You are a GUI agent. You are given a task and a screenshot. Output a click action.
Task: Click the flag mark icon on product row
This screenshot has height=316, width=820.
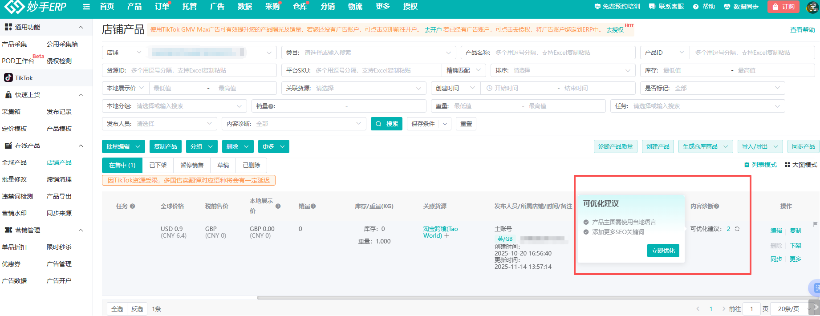pyautogui.click(x=815, y=224)
